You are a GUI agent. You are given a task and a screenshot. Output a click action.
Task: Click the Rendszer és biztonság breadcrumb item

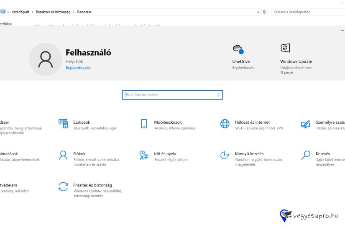pyautogui.click(x=53, y=12)
